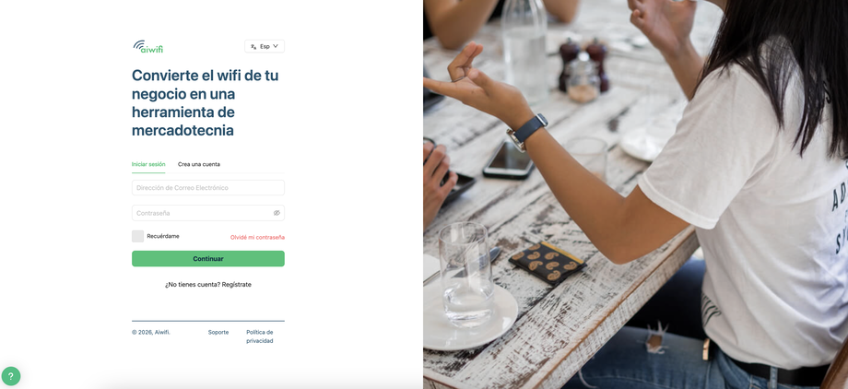Focus the Dirección de Correo Electrónico field
Screen dimensions: 848x389
pyautogui.click(x=208, y=188)
